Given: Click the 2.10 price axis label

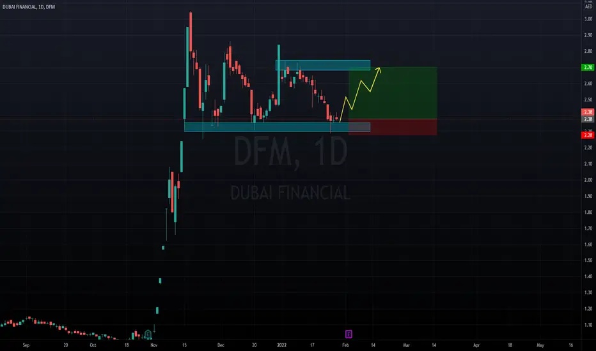Looking at the screenshot, I should click(588, 164).
